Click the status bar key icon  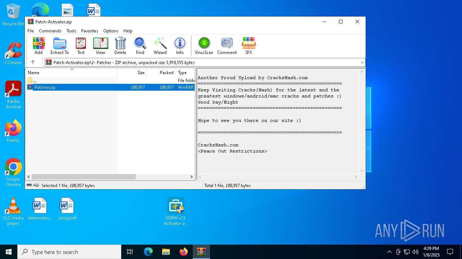click(x=36, y=185)
